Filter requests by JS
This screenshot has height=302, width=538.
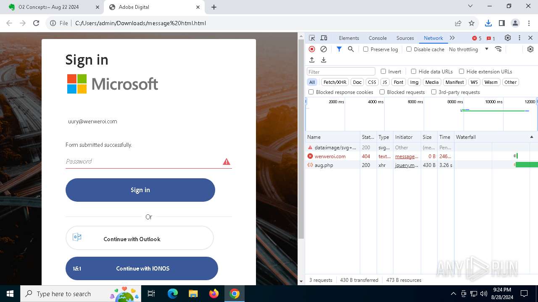(x=385, y=82)
